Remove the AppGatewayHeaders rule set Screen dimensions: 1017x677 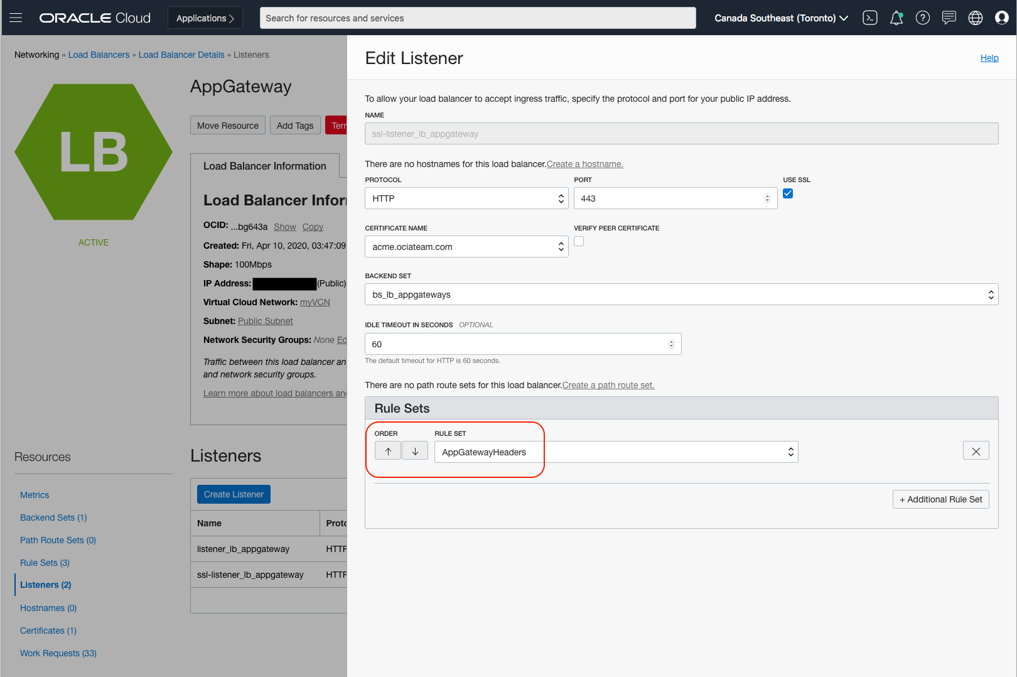click(x=976, y=451)
